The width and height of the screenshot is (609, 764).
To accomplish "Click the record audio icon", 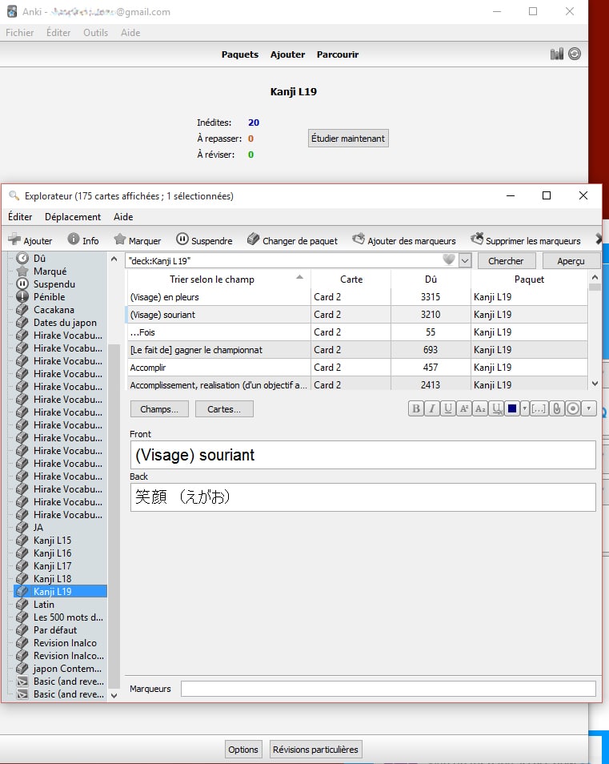I will [x=573, y=408].
